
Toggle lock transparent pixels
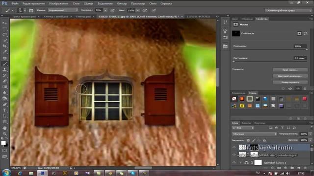pos(248,140)
